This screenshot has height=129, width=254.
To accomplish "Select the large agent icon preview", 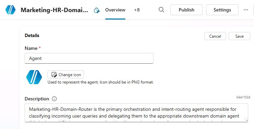I will click(x=34, y=77).
